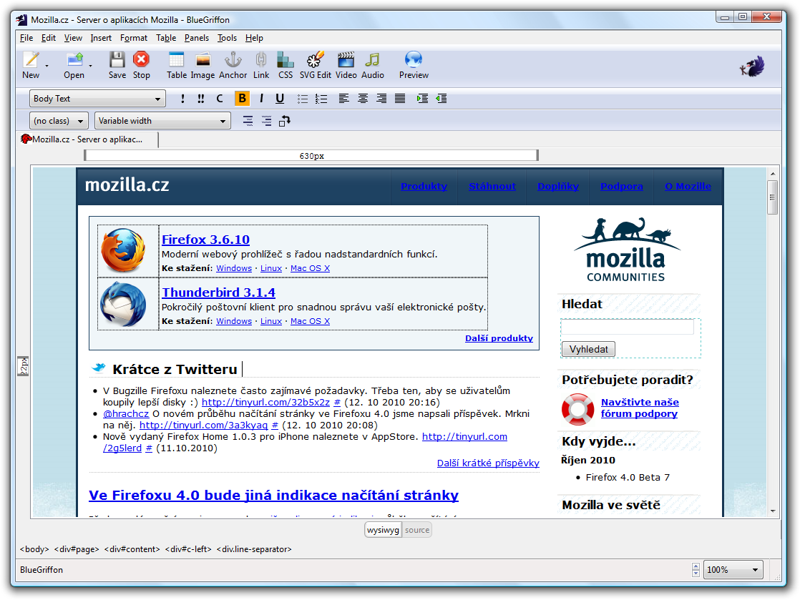Open the File menu

[26, 38]
